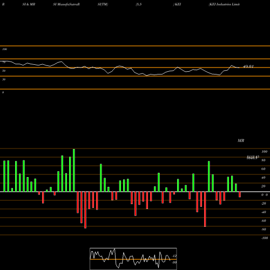Click the '(KEI Industries Limit' title text

point(224,4)
